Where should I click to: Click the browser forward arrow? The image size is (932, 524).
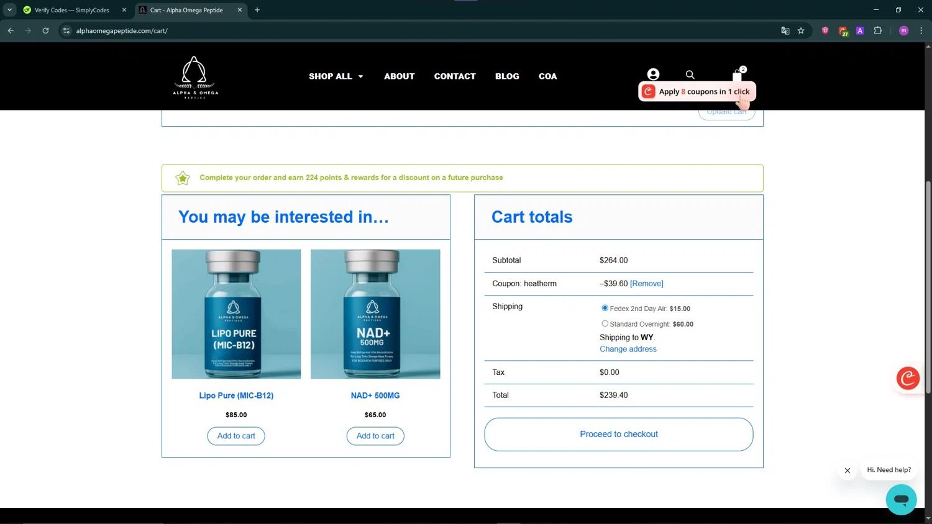(28, 30)
